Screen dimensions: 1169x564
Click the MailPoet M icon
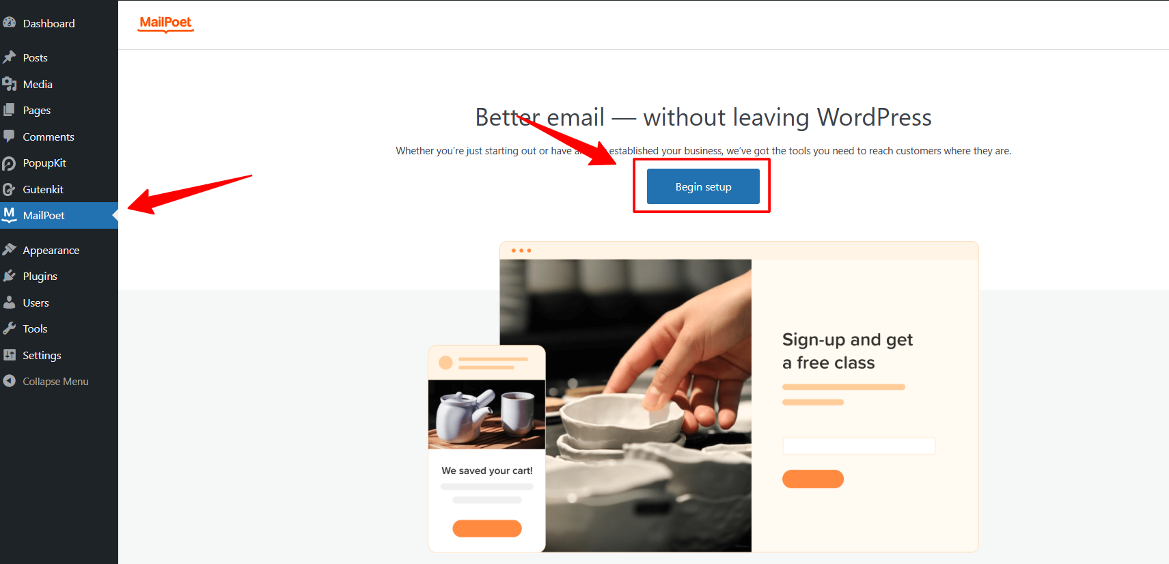pyautogui.click(x=9, y=215)
